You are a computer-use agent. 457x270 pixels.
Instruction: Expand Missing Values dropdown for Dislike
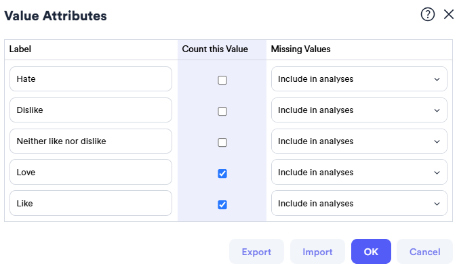tap(359, 110)
